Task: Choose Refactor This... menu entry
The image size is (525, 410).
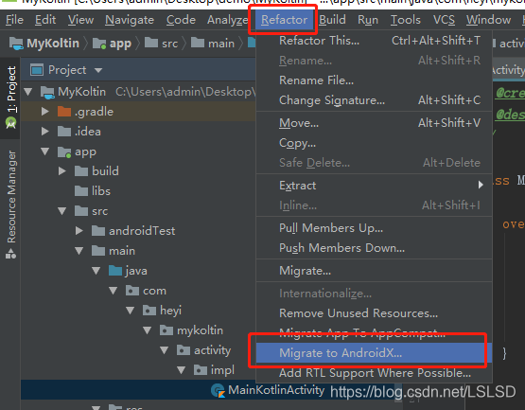Action: (374, 41)
